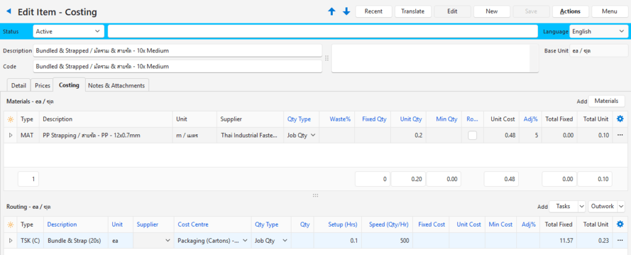
Task: Toggle the checkbox in PP Strapping row
Action: point(472,135)
